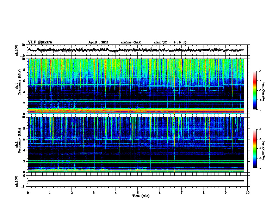Click time-axis tick label "3"

point(94,193)
